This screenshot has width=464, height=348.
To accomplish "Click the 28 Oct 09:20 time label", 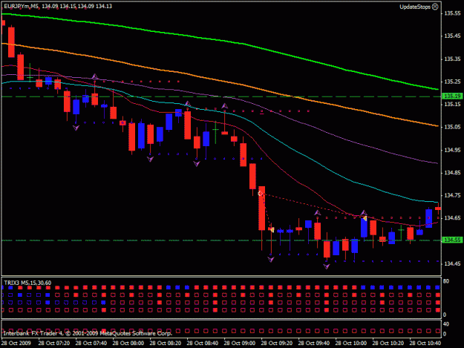I will (277, 343).
